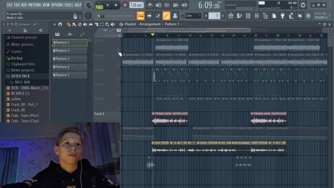Open the snap 'Line' dropdown

coord(193,16)
